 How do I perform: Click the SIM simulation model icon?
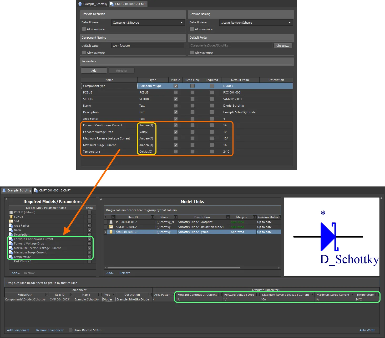pos(11,221)
